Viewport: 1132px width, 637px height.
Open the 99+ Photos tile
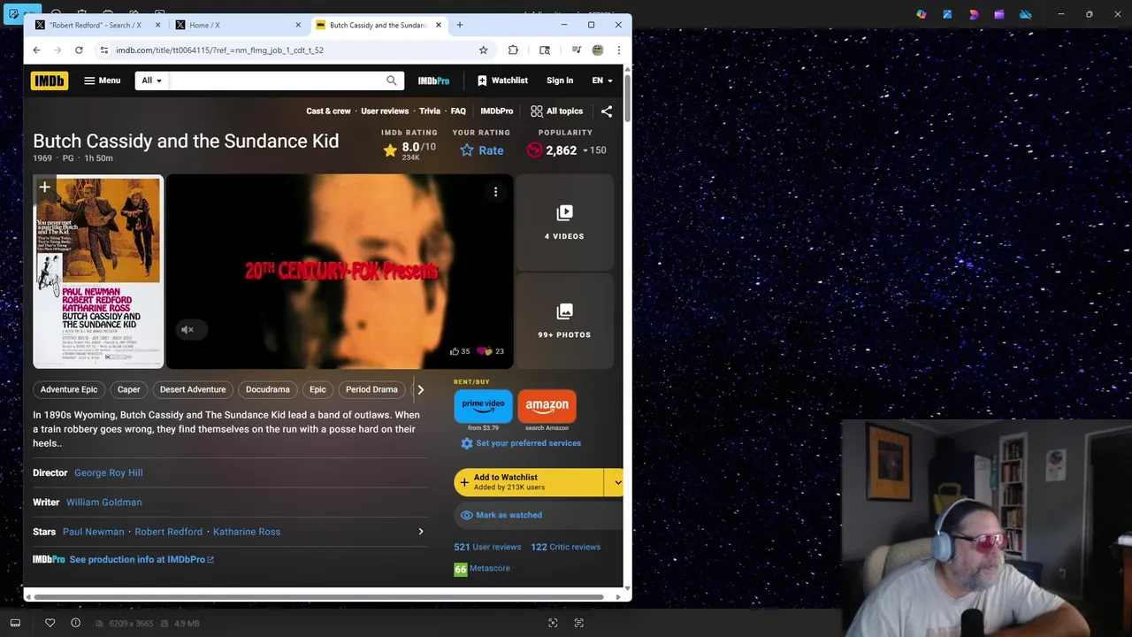coord(564,321)
